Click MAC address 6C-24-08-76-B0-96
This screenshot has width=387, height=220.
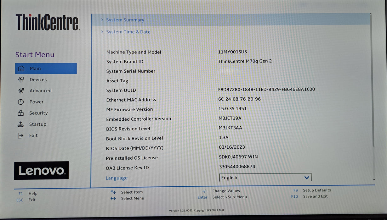coord(239,99)
